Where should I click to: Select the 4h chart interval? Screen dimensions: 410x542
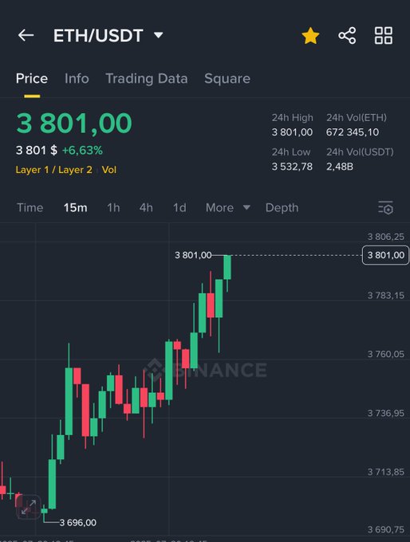pyautogui.click(x=146, y=208)
